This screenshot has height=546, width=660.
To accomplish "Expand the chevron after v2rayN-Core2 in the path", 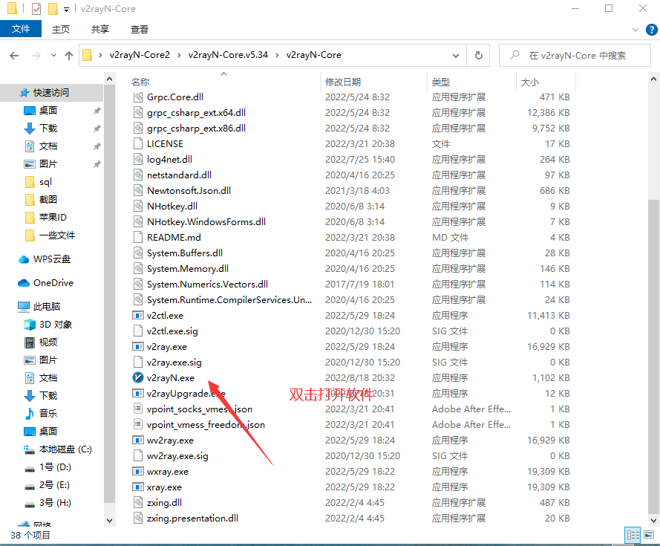I will [x=179, y=55].
